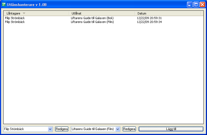This screenshot has width=207, height=135.
Task: Click the sort arrow in Låntagare header
Action: tap(24, 13)
